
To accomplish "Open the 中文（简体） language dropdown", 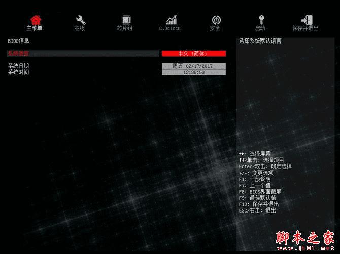I will [194, 54].
